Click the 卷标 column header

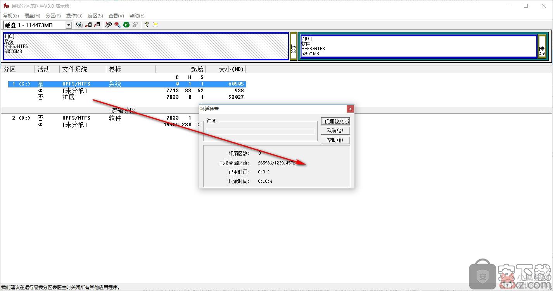tap(131, 69)
